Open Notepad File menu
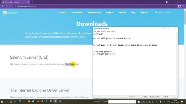186x104 pixels. click(94, 31)
